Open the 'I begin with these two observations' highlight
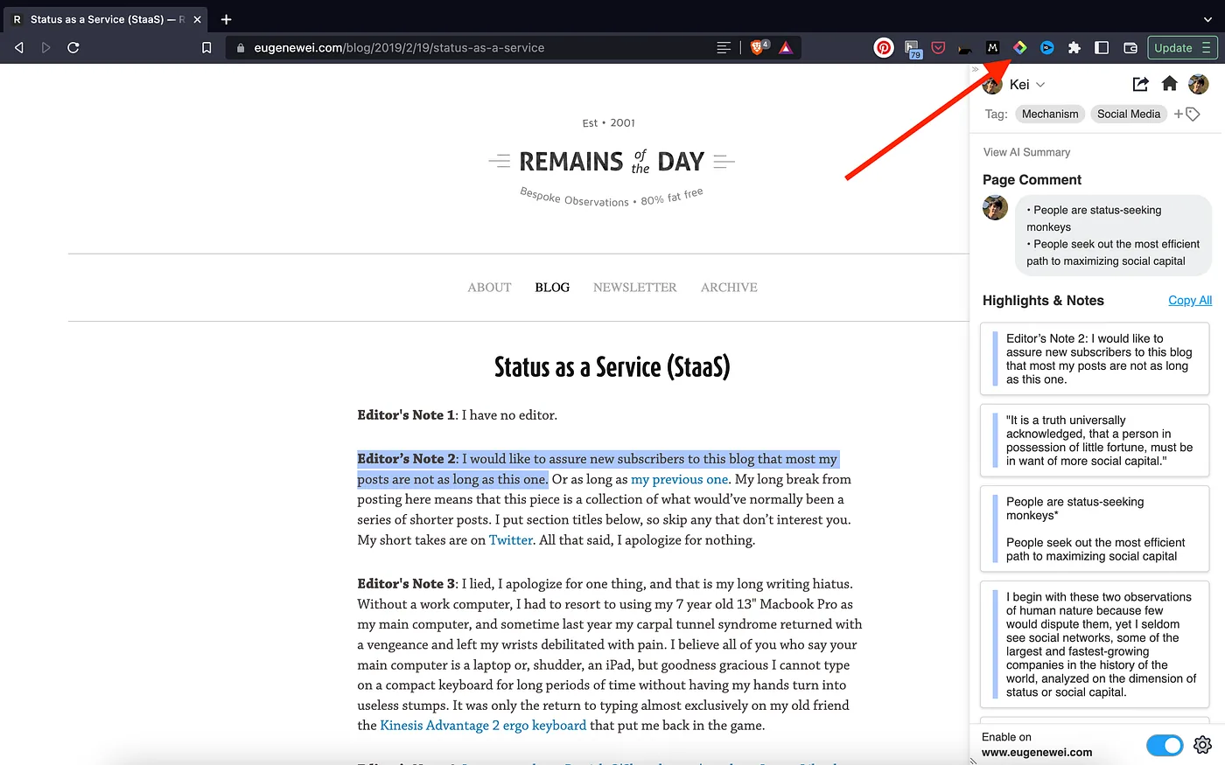 1095,644
